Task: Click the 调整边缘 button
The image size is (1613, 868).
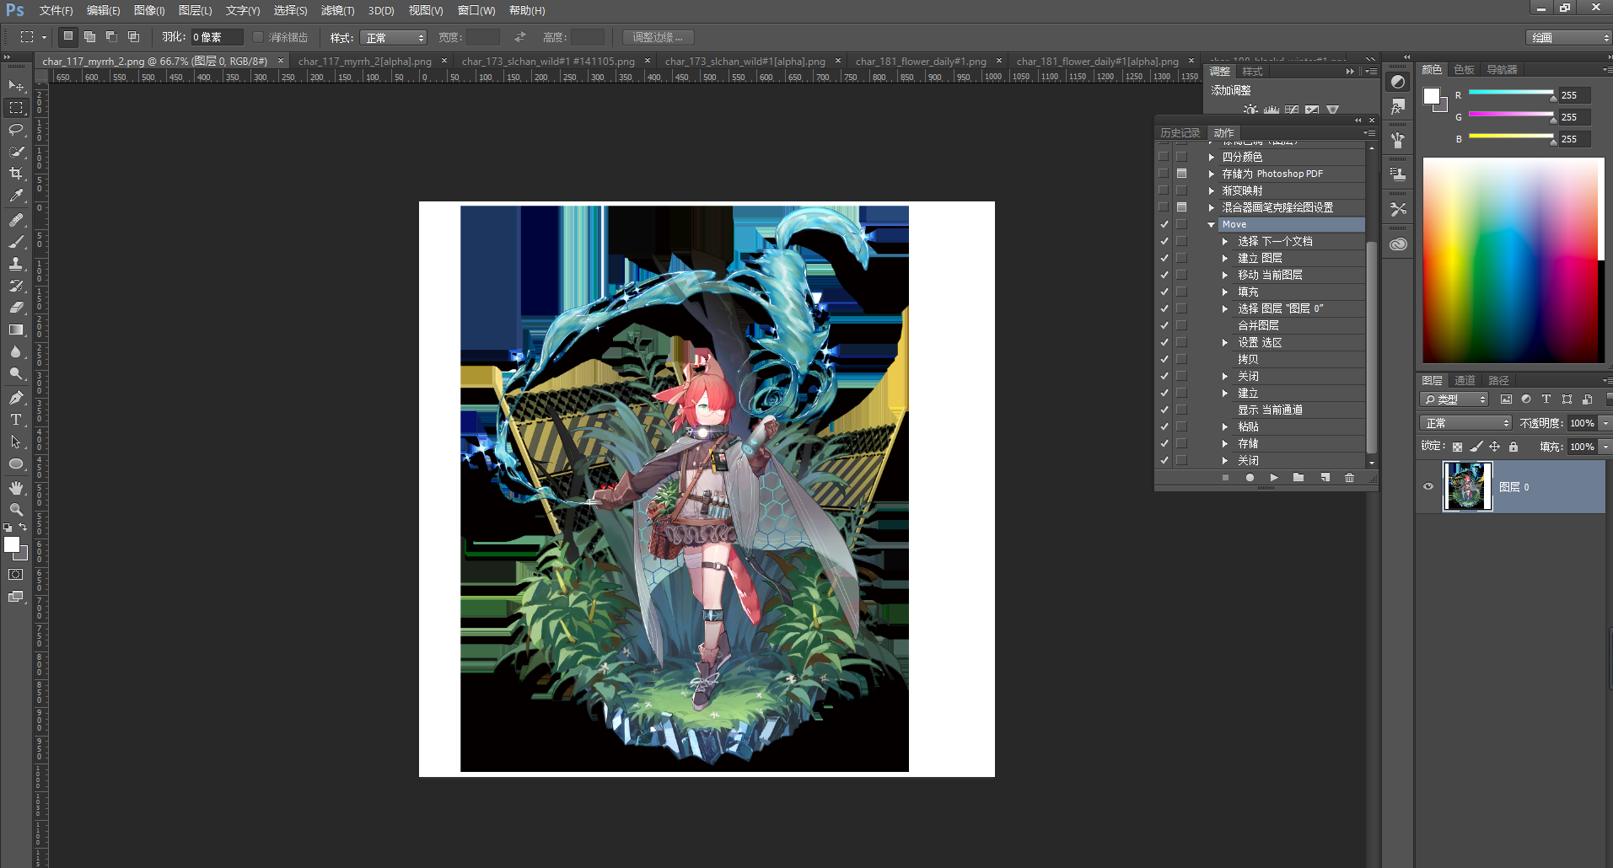Action: (658, 37)
